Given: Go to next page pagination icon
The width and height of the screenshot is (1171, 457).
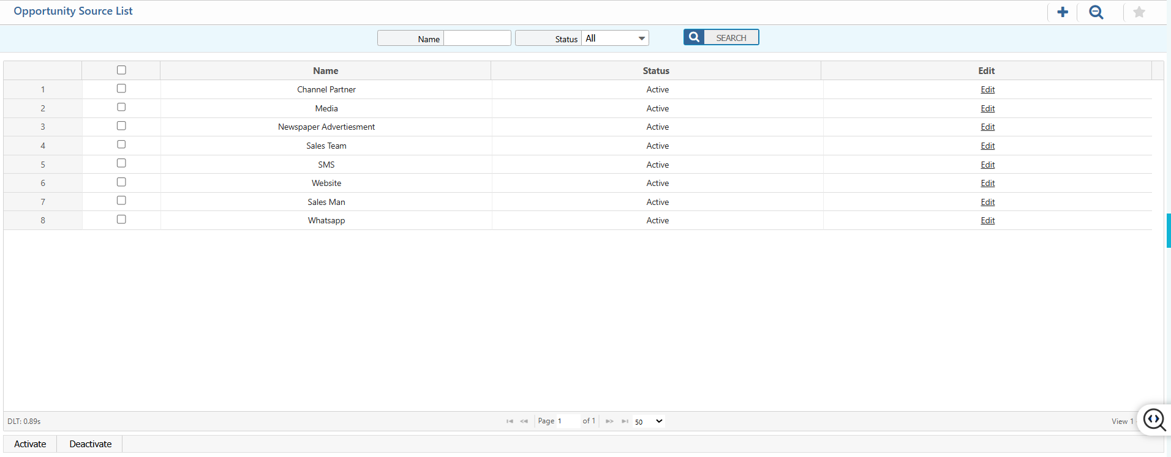Looking at the screenshot, I should click(x=609, y=421).
